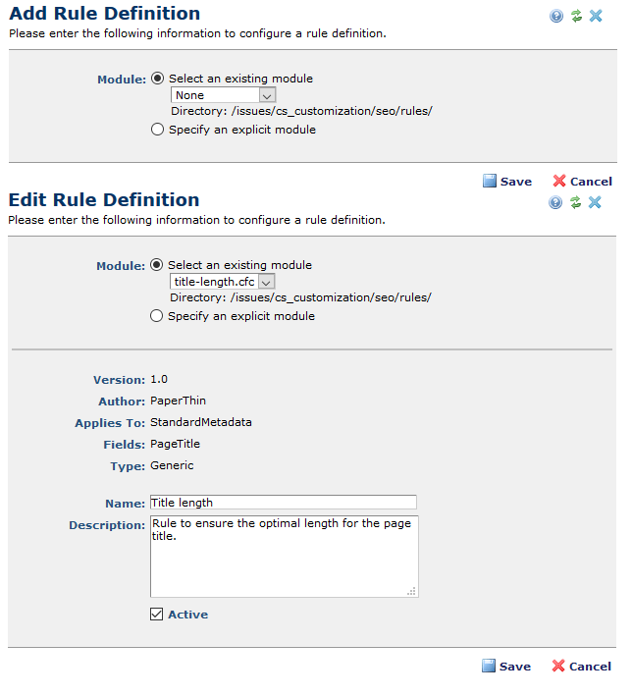Choose 'Select an existing module' radio in Add Rule

click(x=158, y=79)
